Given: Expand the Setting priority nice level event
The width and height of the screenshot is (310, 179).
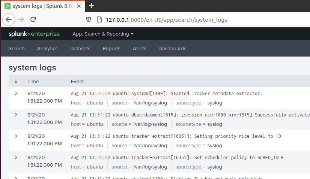Looking at the screenshot, I should pyautogui.click(x=16, y=136).
